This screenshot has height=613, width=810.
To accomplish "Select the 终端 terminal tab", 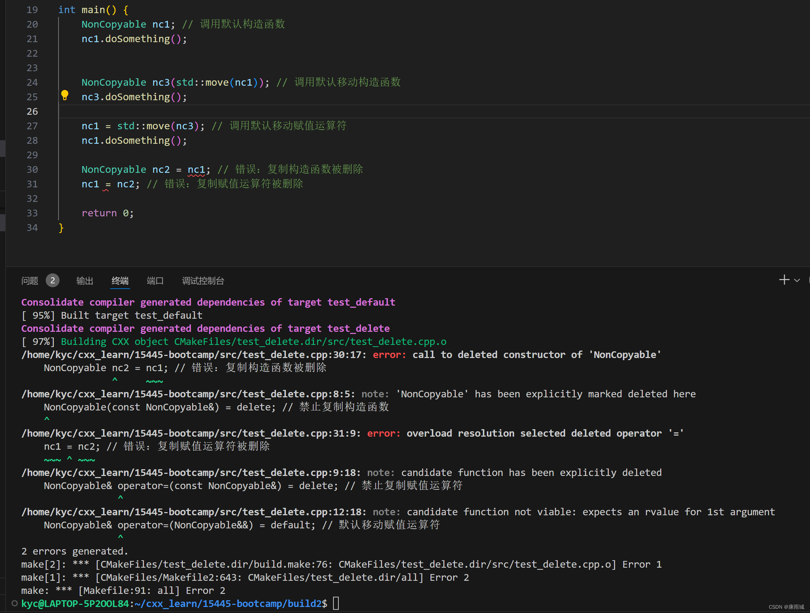I will coord(120,281).
